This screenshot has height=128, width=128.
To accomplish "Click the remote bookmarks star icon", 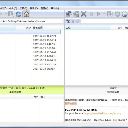I will (73, 21).
